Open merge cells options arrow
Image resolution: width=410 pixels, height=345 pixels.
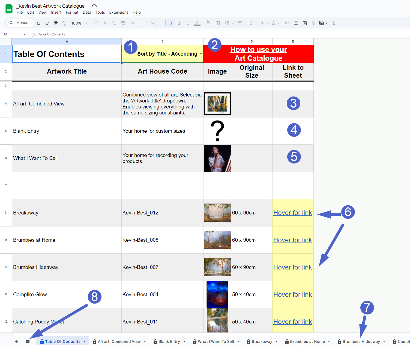[232, 23]
